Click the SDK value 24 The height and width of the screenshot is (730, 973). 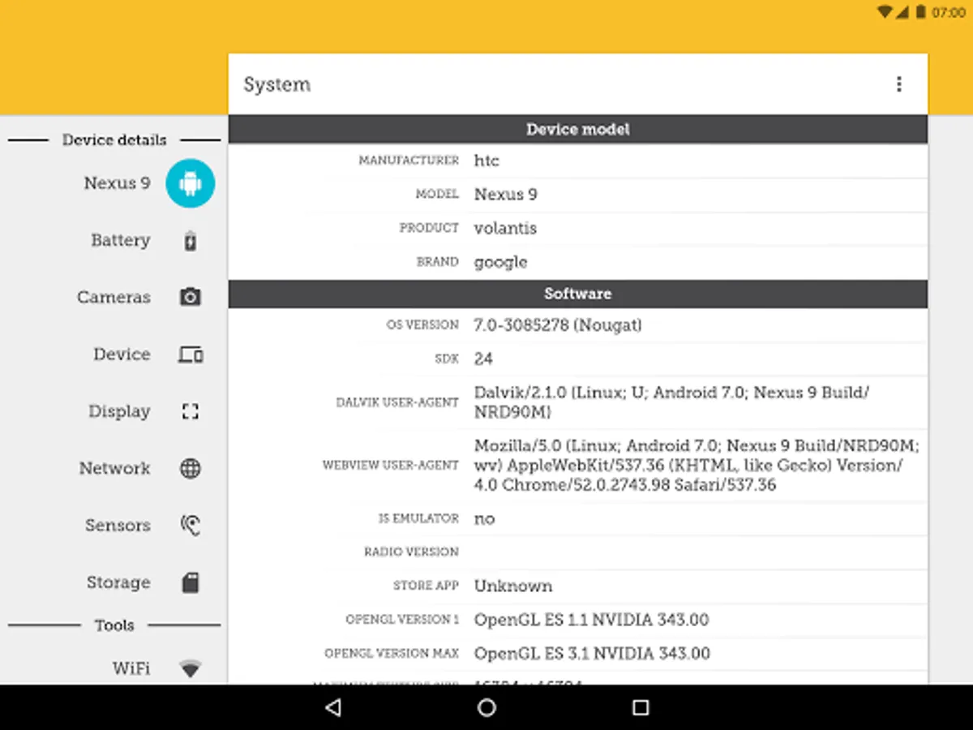[x=483, y=359]
